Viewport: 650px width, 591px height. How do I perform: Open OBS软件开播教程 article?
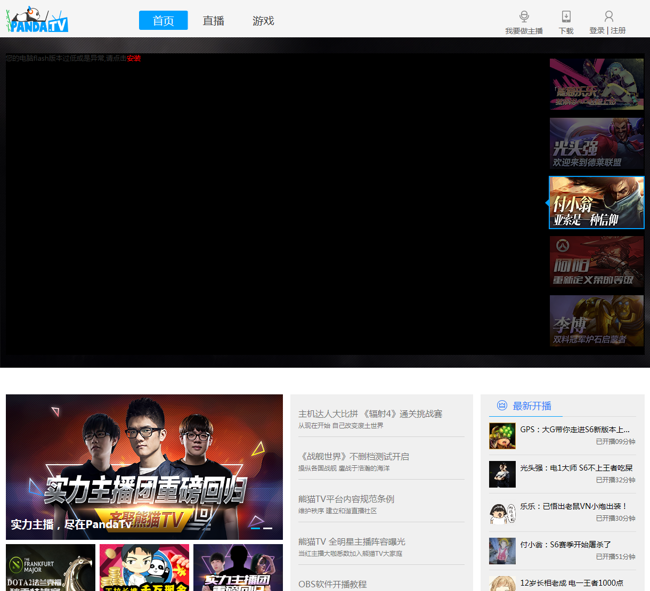332,584
